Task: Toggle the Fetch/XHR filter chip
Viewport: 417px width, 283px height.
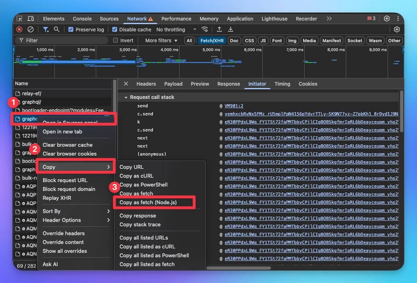Action: (212, 41)
